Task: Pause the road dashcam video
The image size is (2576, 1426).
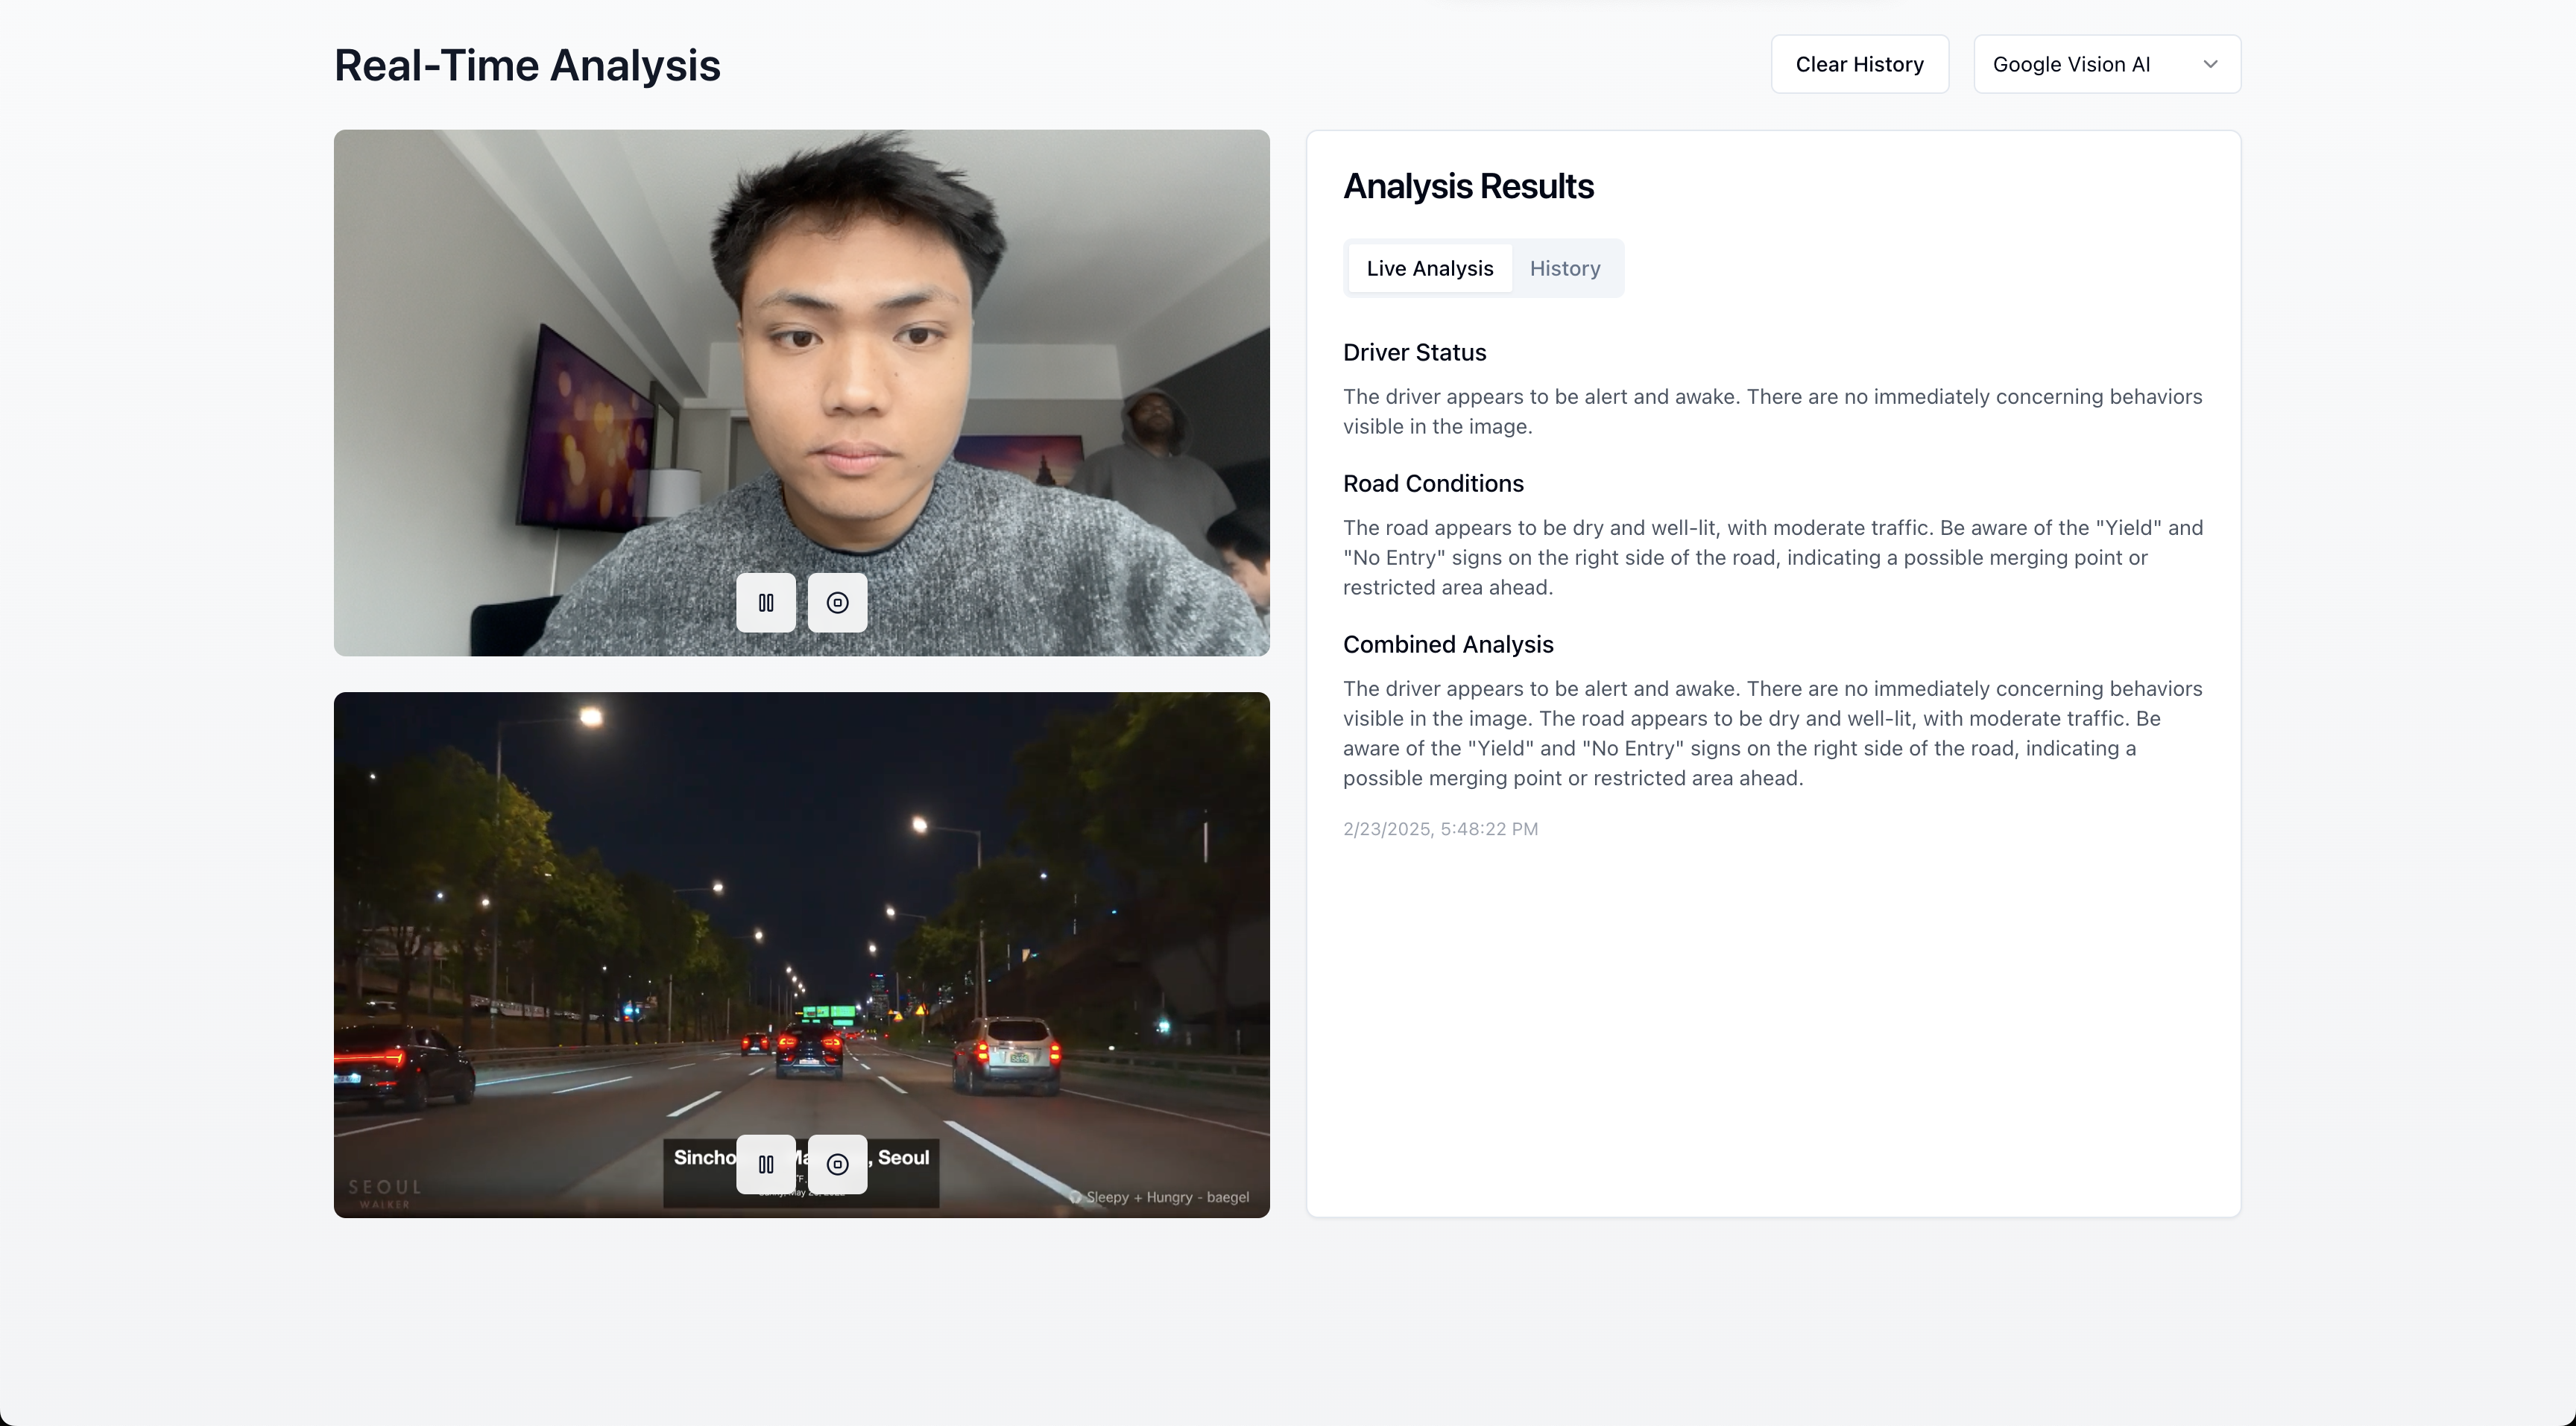Action: coord(766,1164)
